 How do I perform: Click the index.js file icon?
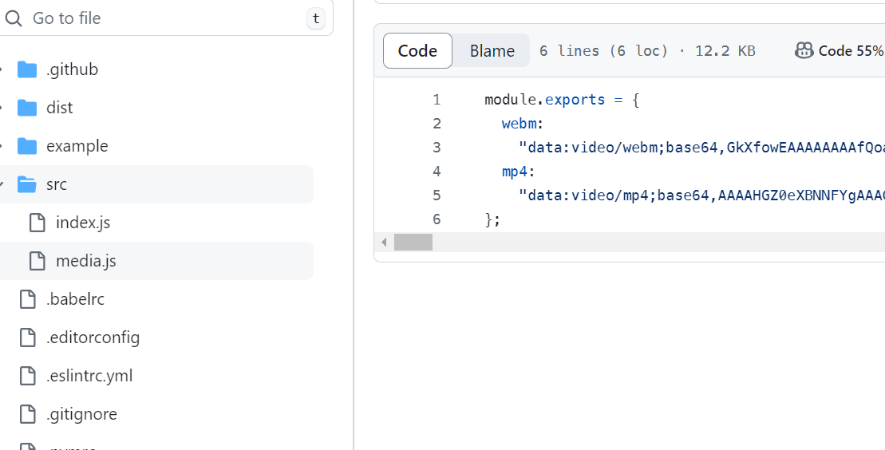[38, 223]
